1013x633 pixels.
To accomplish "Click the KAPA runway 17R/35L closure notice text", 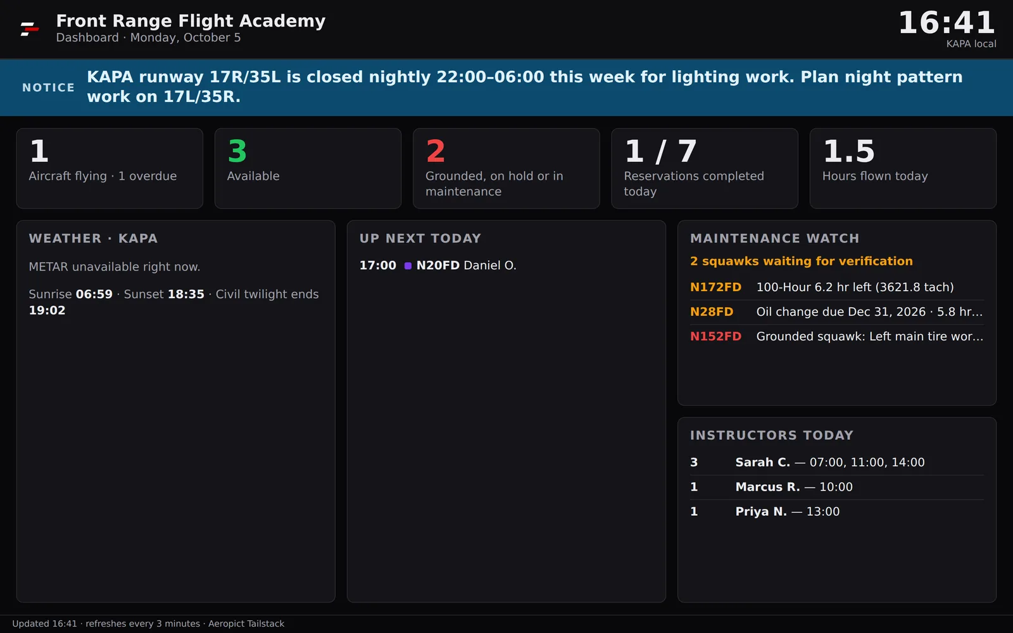I will point(524,87).
